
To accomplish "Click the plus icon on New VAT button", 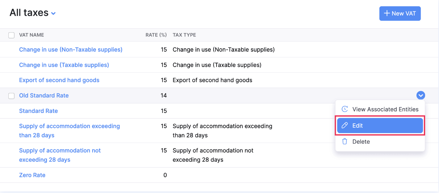I will pos(387,14).
